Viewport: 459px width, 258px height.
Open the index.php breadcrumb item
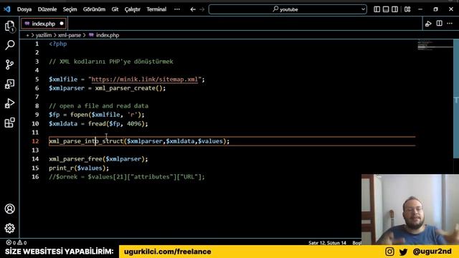pos(104,35)
